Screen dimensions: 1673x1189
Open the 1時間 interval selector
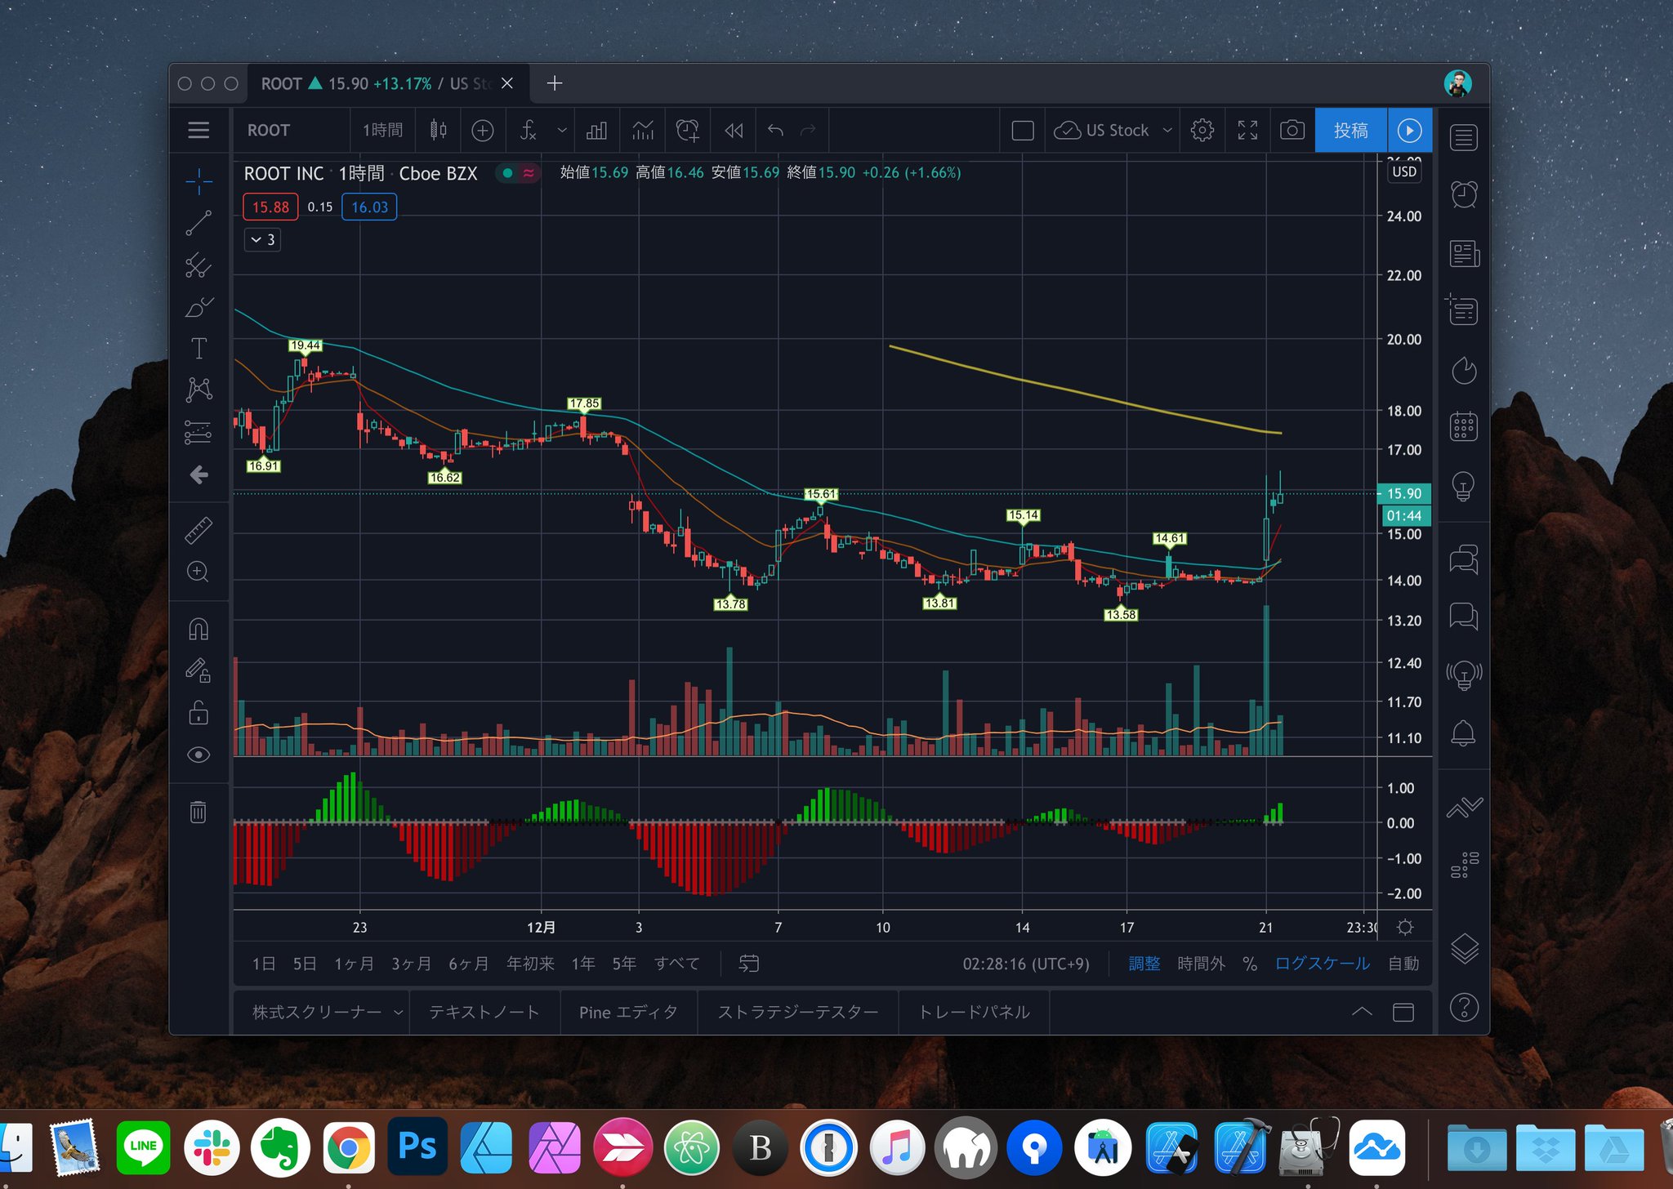click(x=382, y=131)
